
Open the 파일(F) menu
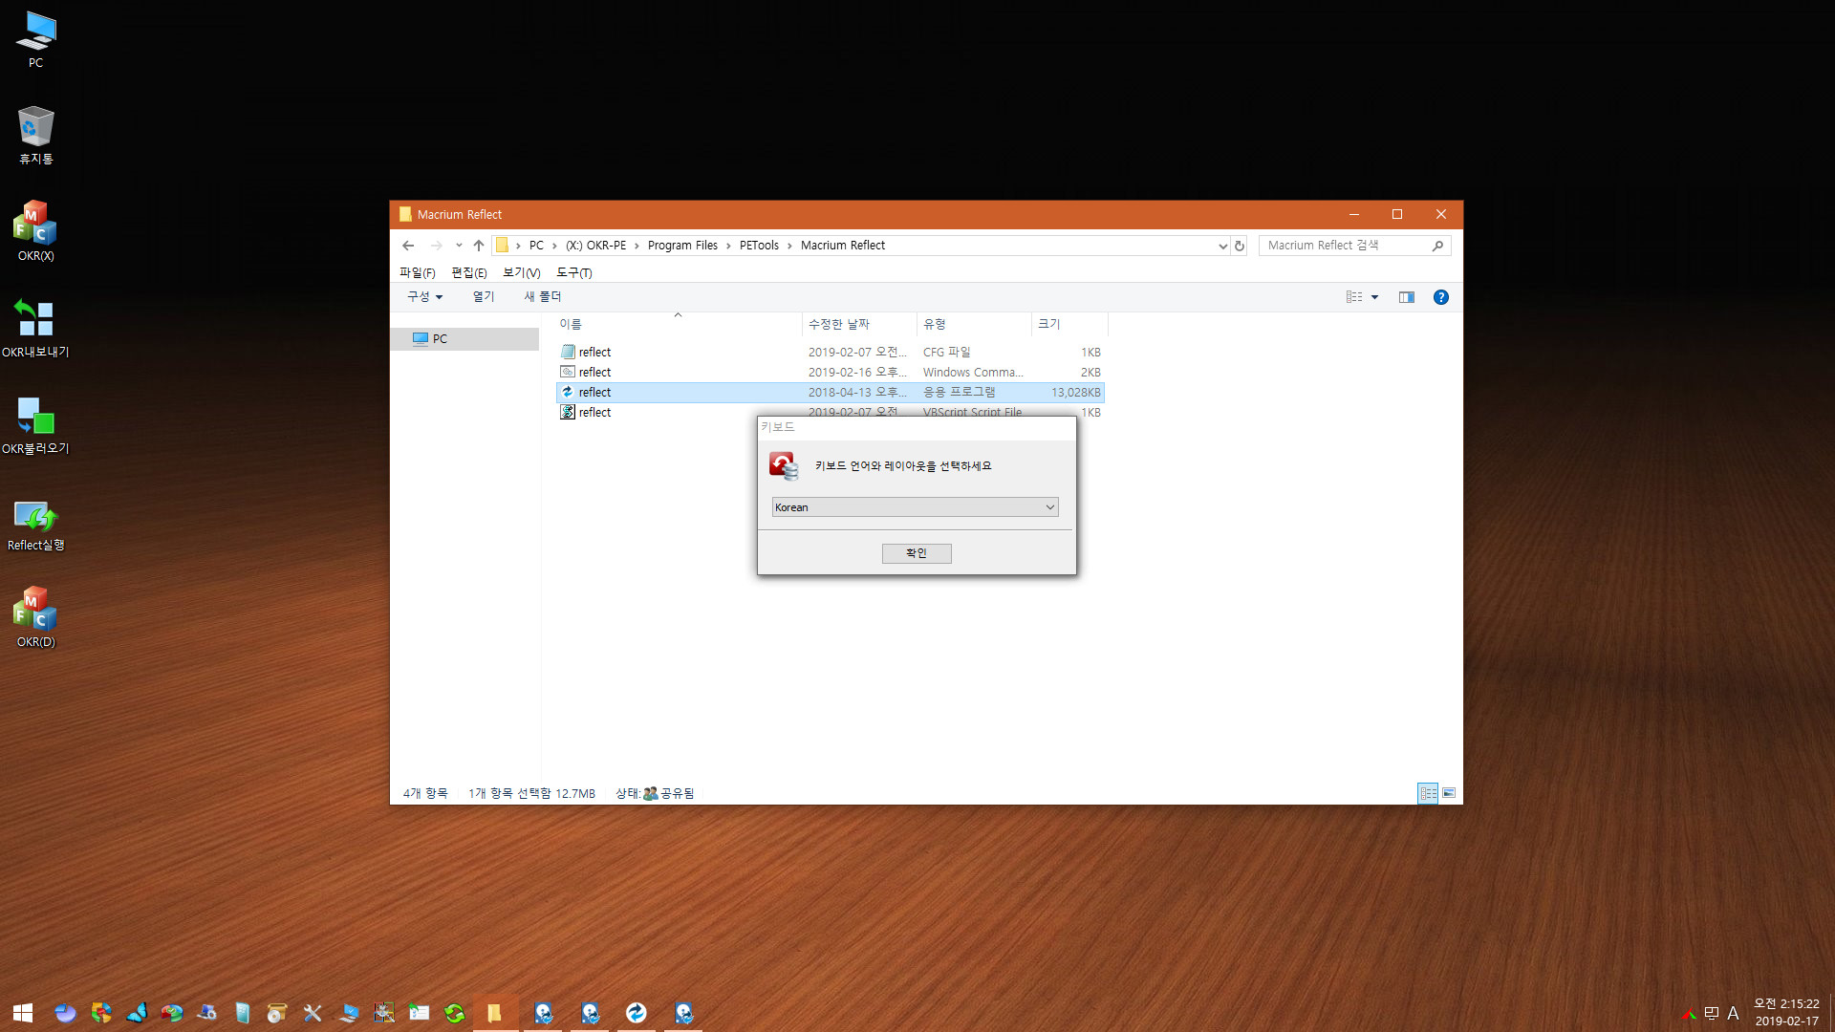417,272
